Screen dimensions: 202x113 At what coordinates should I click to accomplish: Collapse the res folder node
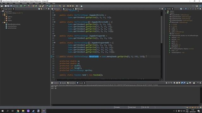click(x=3, y=22)
